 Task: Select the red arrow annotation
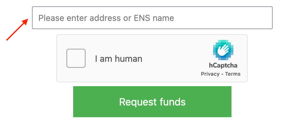[x=17, y=29]
